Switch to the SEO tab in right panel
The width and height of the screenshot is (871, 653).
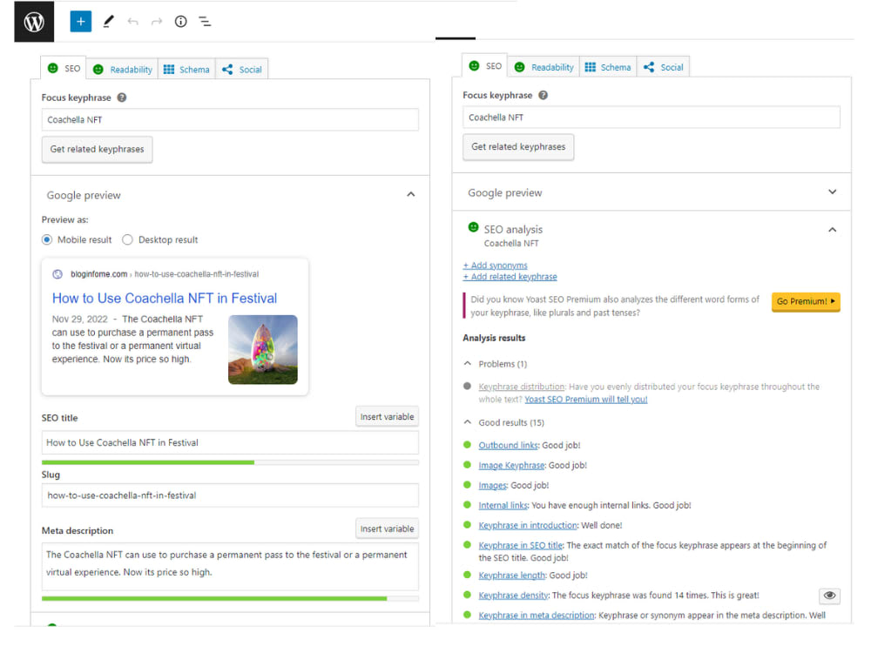485,66
